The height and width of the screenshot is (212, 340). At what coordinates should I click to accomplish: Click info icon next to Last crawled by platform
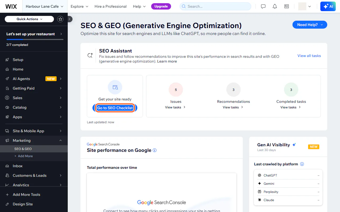click(302, 164)
